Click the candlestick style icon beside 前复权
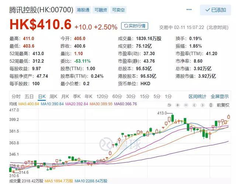236x184 pixels. tap(211, 105)
